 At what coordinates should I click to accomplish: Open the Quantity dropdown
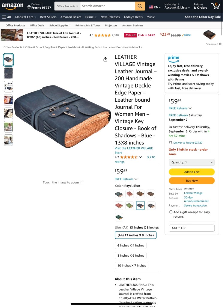click(192, 162)
